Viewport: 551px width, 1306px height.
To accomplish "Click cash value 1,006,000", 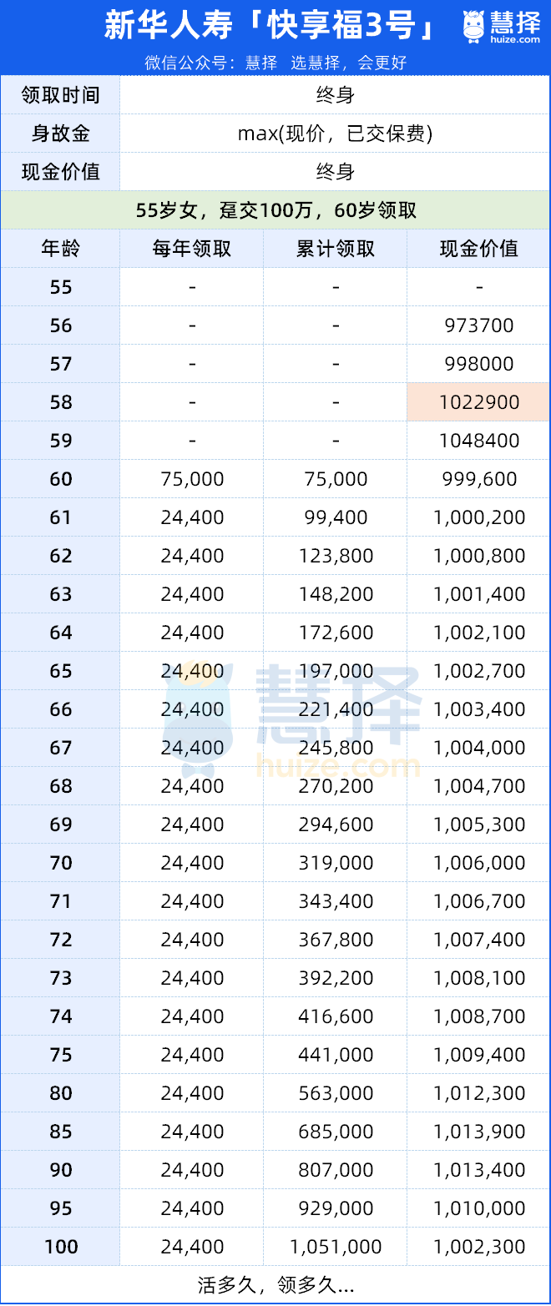I will (x=479, y=863).
